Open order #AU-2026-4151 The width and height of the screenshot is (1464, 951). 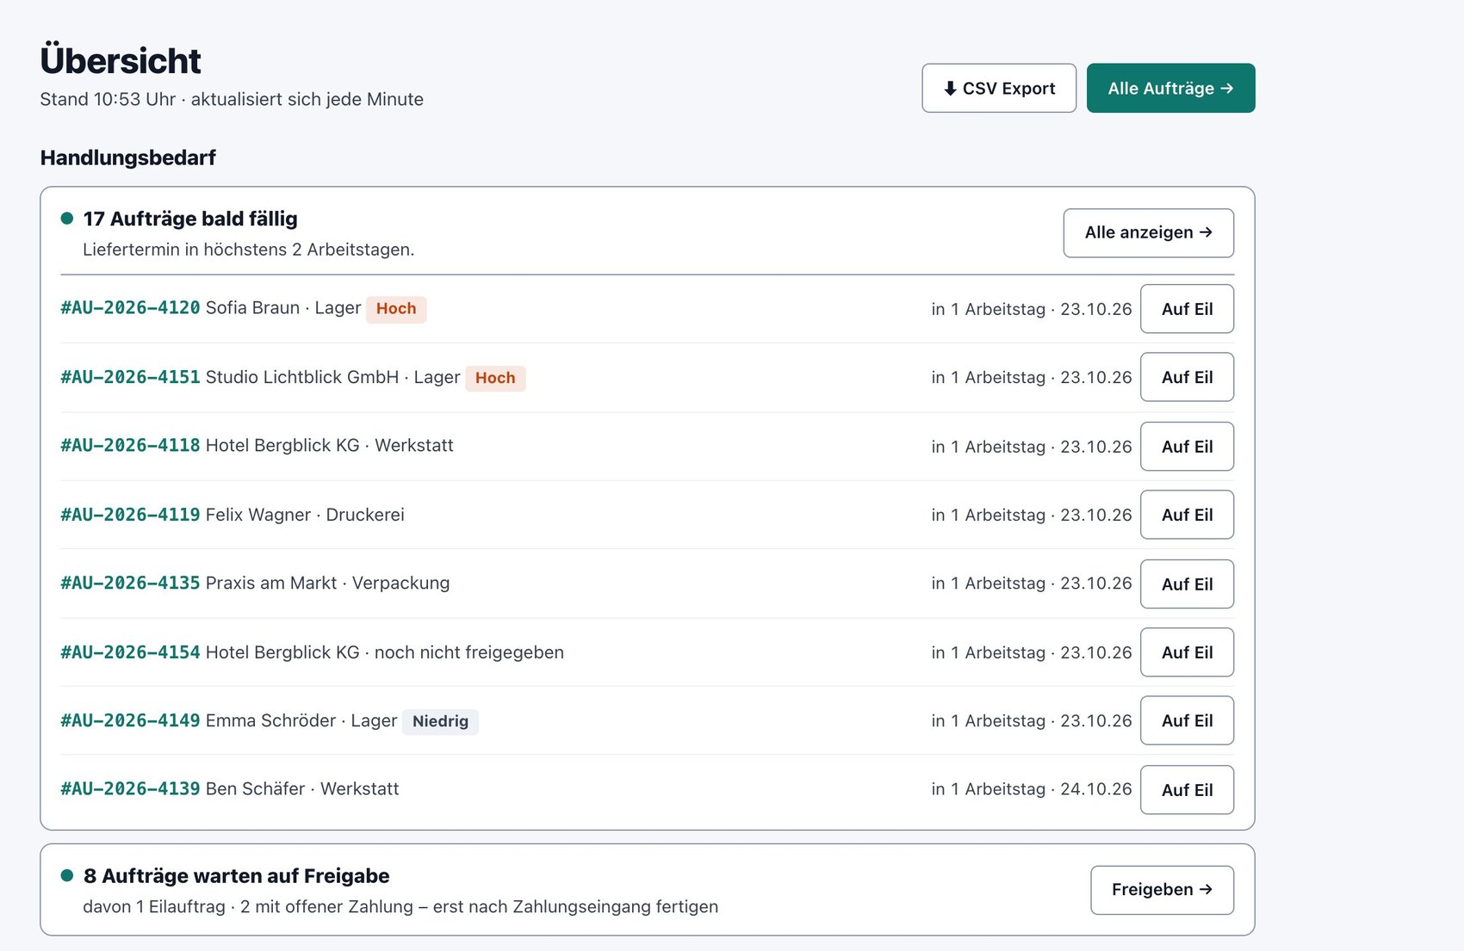point(130,377)
